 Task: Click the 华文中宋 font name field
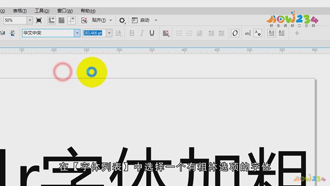point(48,33)
